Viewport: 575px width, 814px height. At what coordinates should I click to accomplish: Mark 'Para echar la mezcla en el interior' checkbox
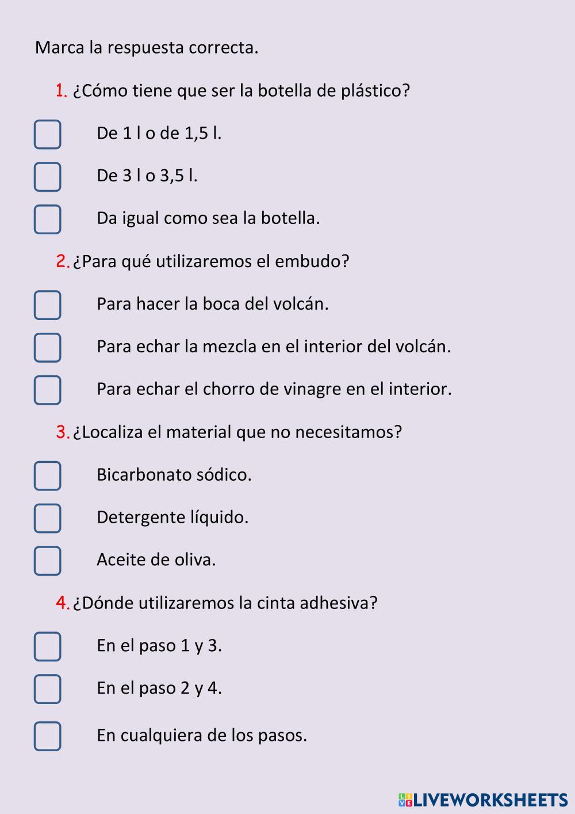click(x=47, y=348)
